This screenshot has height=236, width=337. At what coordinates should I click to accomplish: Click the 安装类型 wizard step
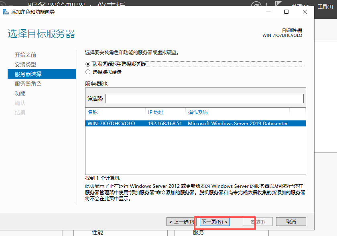click(26, 64)
